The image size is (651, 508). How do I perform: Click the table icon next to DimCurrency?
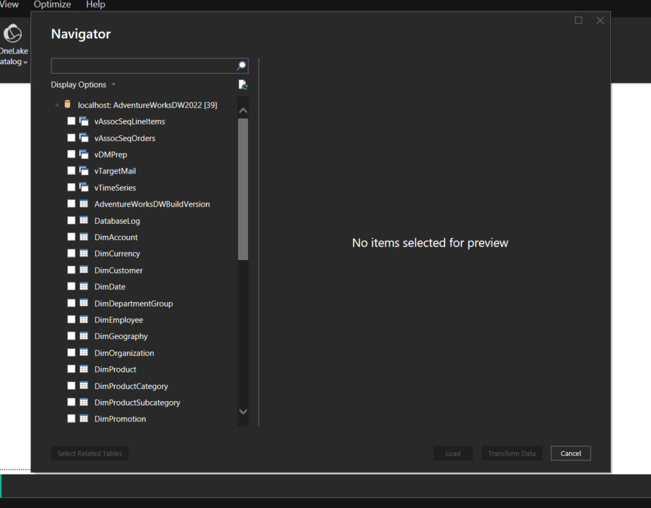pos(84,253)
